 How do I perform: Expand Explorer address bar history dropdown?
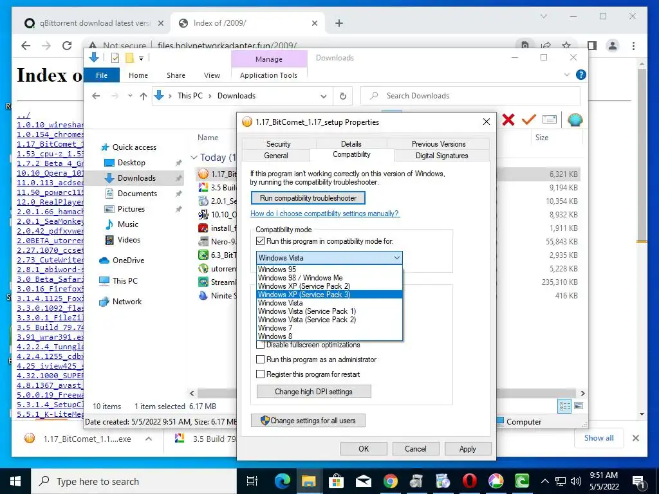[x=323, y=96]
